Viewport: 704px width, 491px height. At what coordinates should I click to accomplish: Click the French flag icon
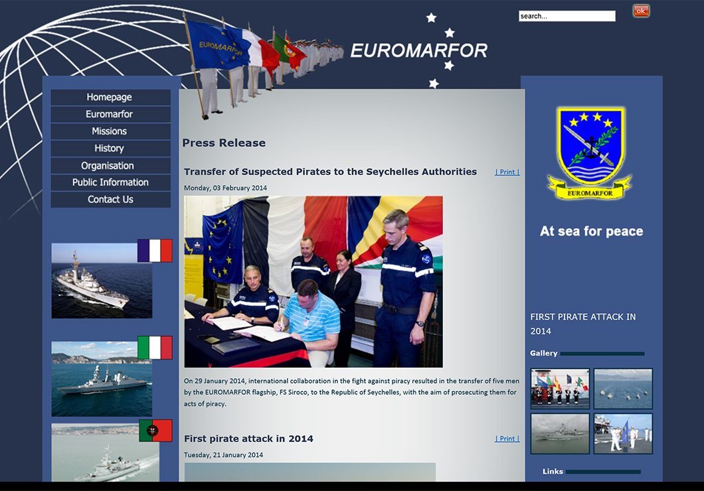coord(155,250)
